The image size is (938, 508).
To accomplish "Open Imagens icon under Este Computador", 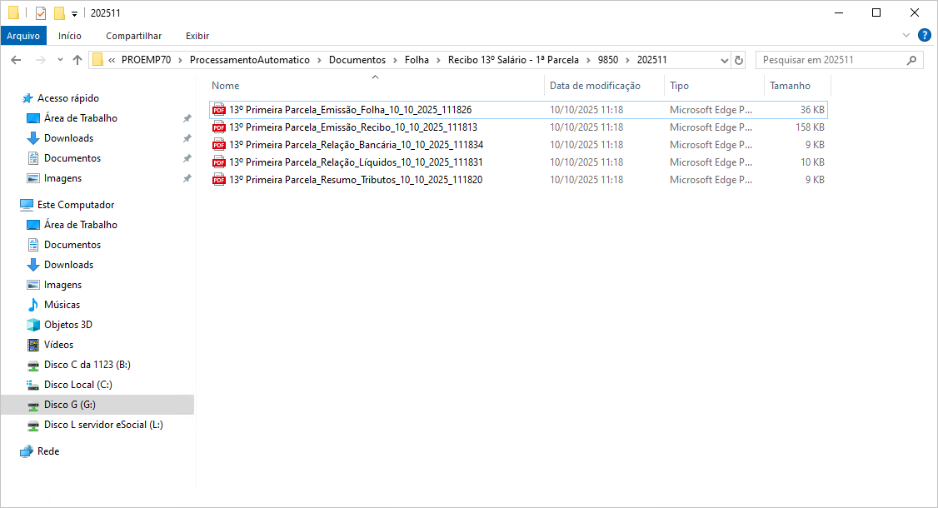I will coord(33,285).
